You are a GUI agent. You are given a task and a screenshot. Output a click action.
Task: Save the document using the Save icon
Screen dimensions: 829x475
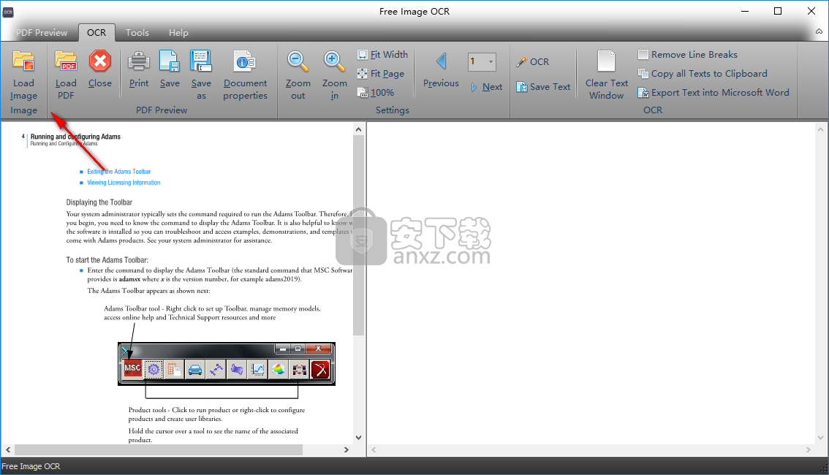pos(170,61)
